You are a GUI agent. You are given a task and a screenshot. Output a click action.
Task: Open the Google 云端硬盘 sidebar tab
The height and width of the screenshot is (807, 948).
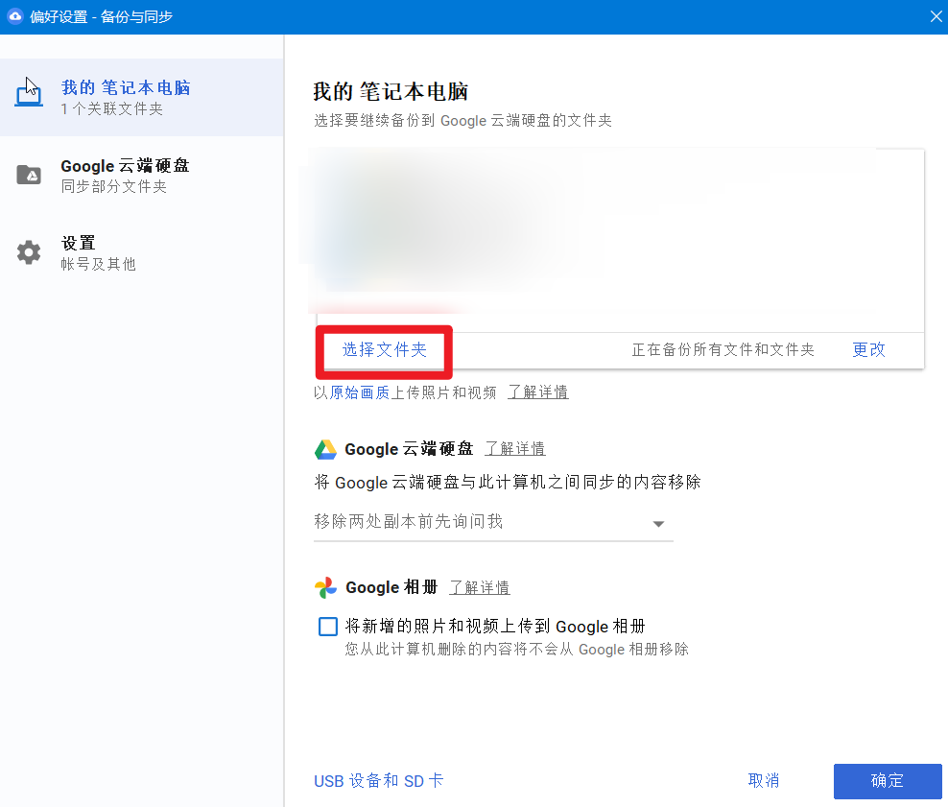coord(141,176)
